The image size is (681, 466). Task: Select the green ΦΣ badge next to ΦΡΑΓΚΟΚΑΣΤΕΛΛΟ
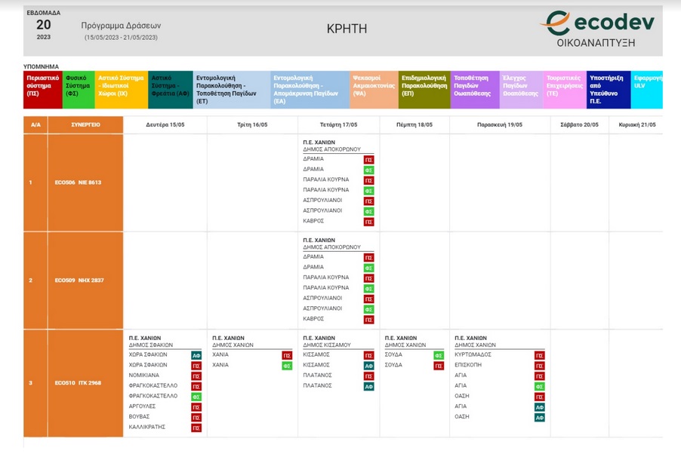pos(196,397)
